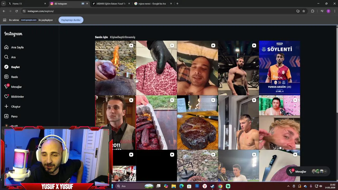Click the Bildirimler text link

point(17,97)
